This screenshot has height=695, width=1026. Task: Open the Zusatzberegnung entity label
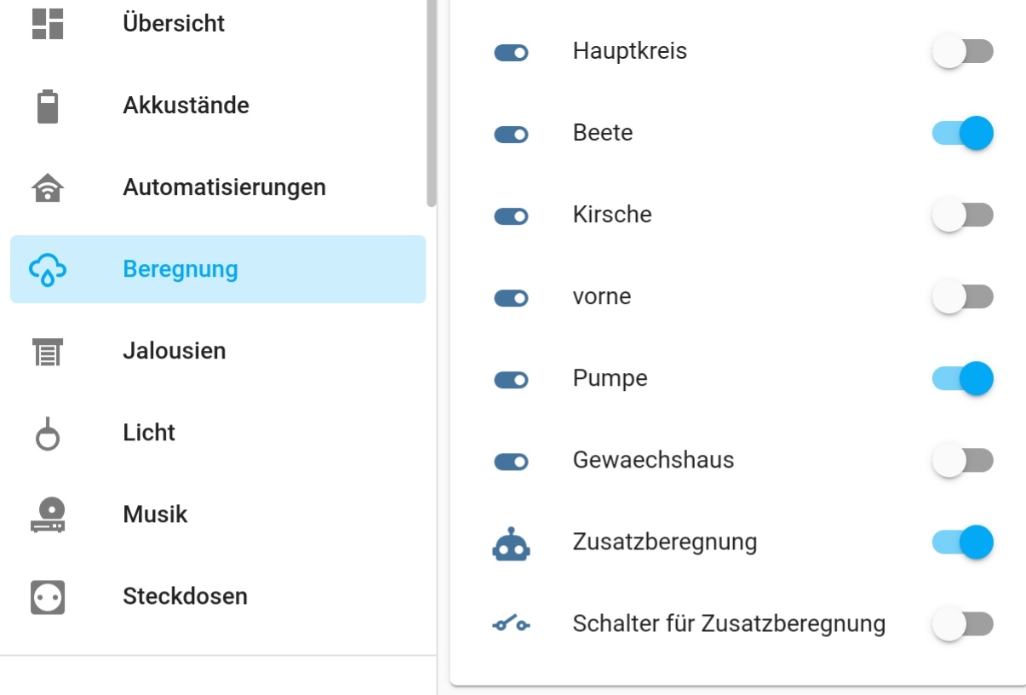665,543
